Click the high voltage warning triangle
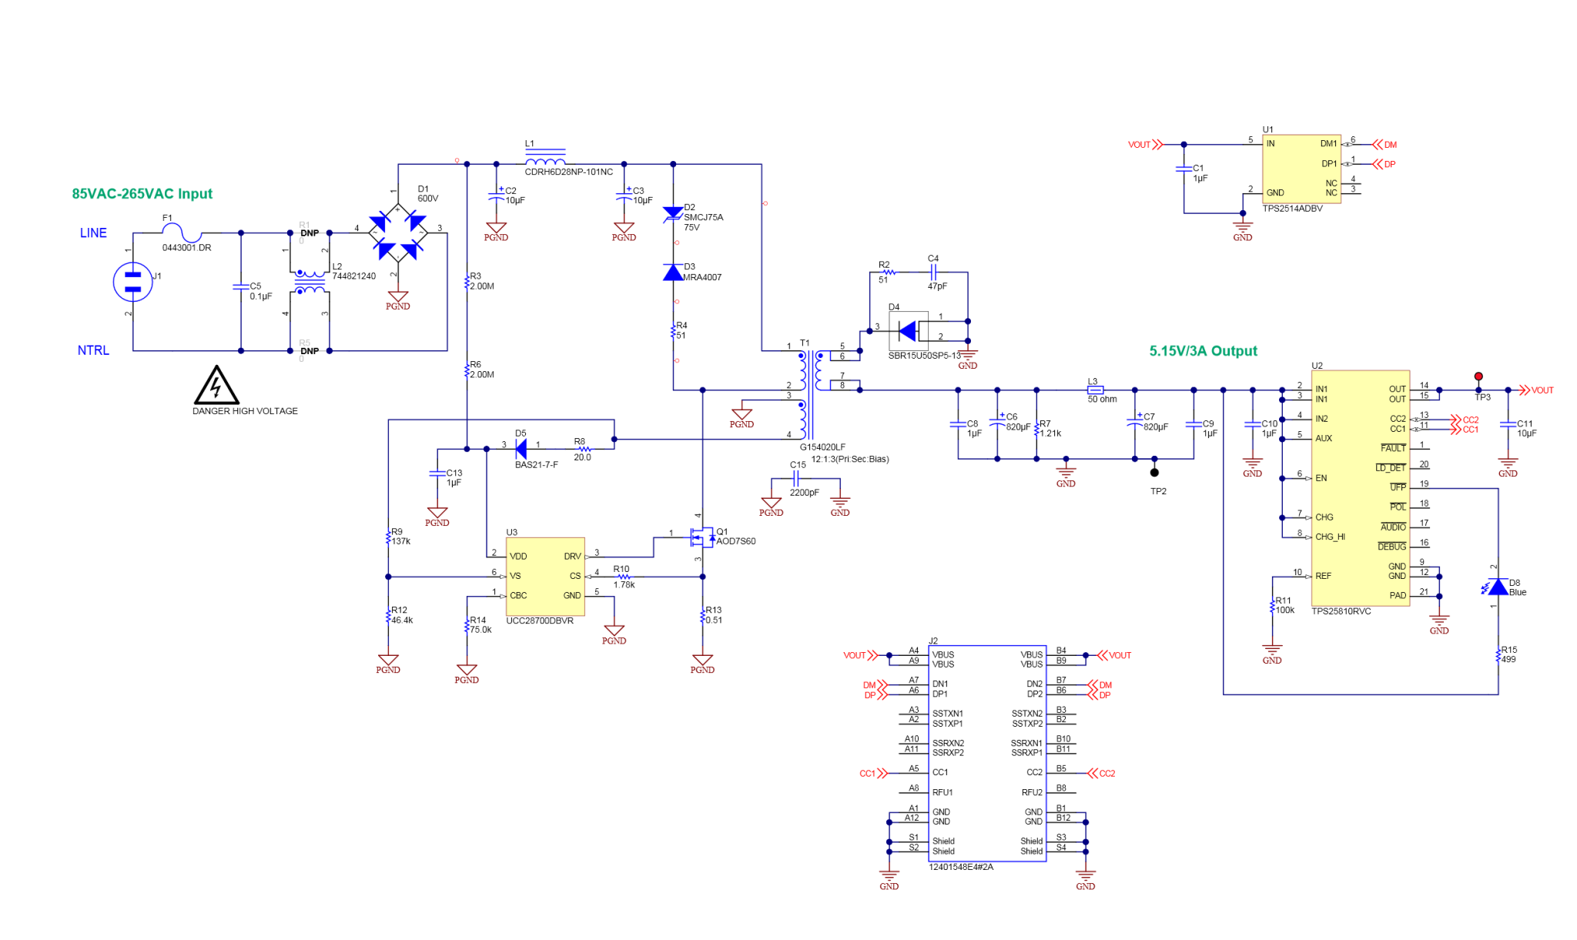This screenshot has height=940, width=1577. pyautogui.click(x=218, y=387)
